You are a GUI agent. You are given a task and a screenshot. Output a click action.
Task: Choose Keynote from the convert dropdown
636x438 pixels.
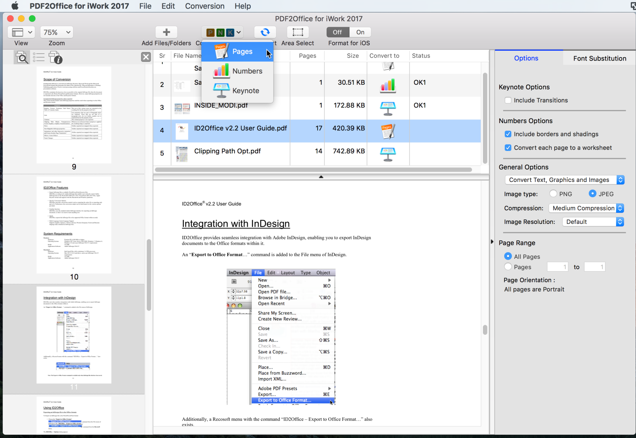(238, 91)
